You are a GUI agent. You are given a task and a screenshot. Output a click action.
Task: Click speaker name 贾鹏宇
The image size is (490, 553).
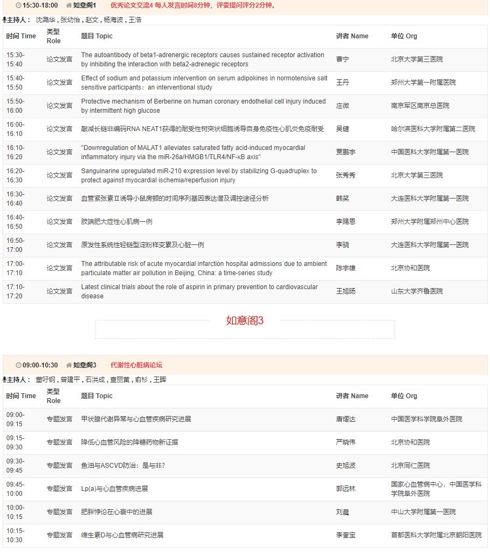pyautogui.click(x=346, y=152)
